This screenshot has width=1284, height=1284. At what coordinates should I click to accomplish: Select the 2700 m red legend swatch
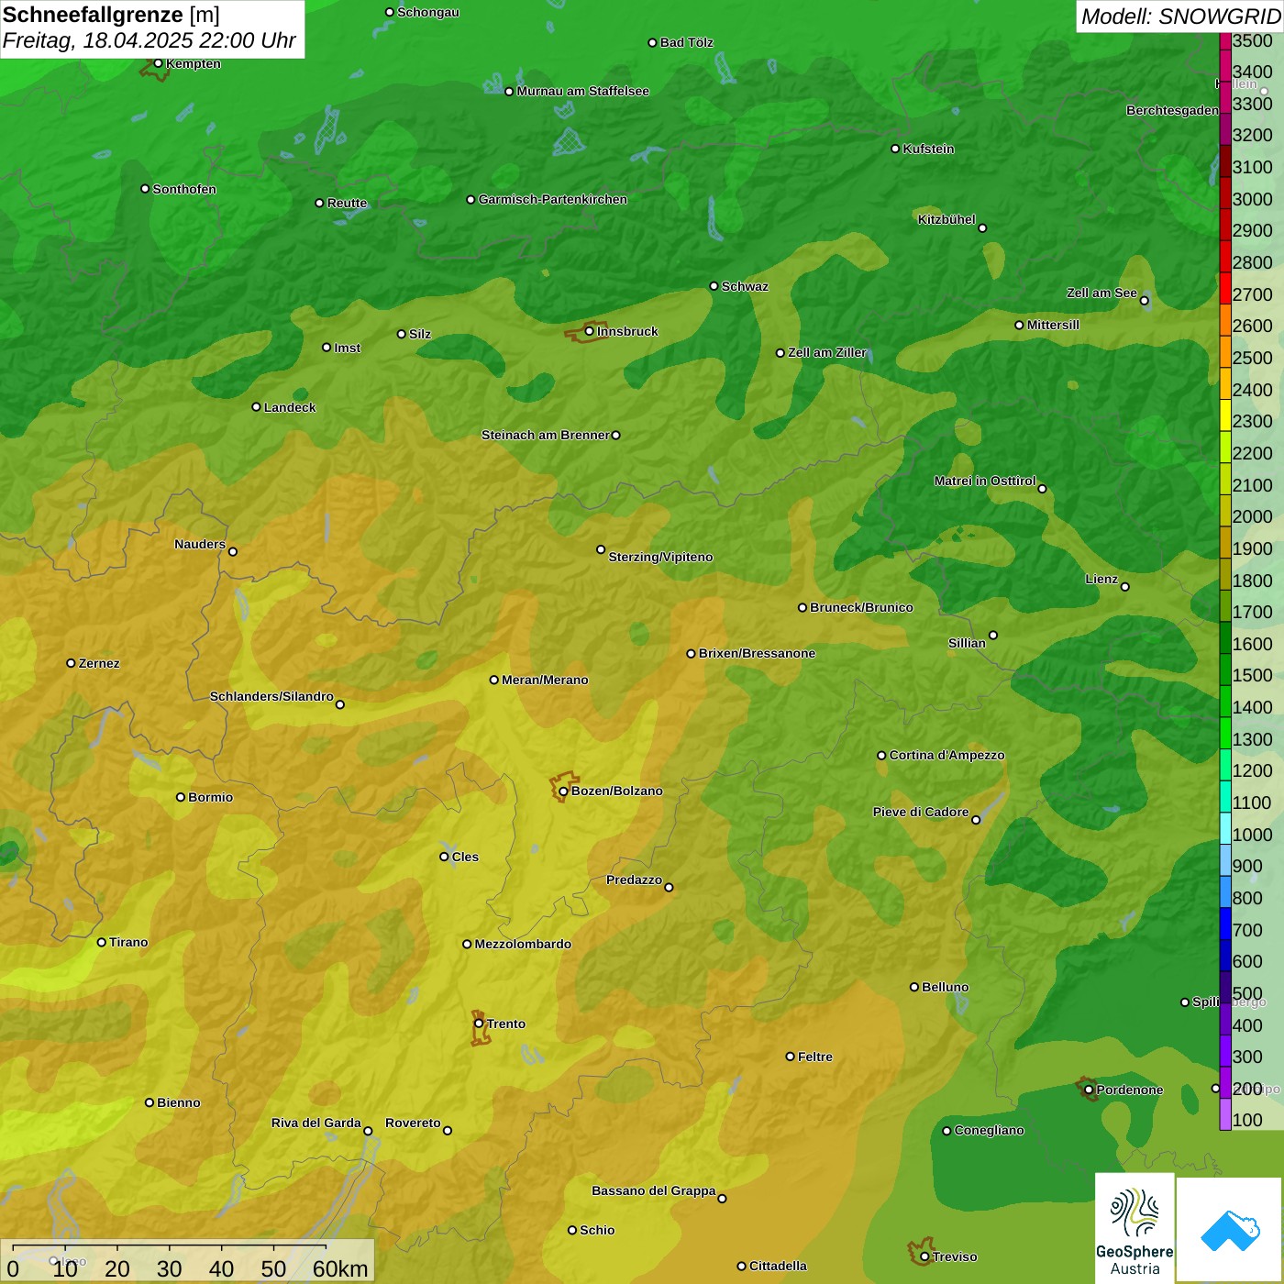tap(1225, 288)
